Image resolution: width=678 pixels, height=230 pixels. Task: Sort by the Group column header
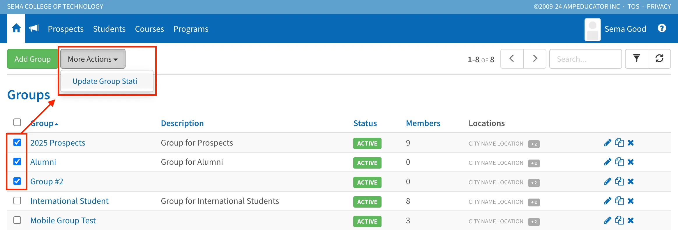click(x=44, y=123)
